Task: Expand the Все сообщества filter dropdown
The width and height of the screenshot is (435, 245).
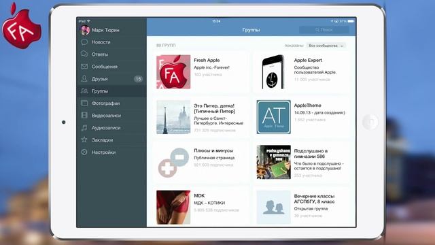Action: click(326, 46)
